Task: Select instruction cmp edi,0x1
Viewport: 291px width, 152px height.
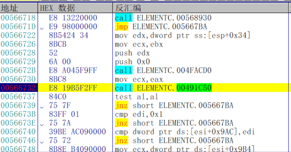Action: coord(139,114)
